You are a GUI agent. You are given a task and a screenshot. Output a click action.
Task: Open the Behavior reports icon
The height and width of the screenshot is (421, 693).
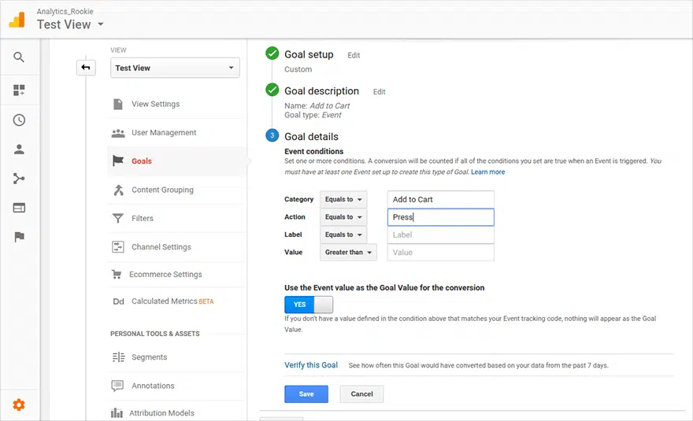tap(19, 208)
